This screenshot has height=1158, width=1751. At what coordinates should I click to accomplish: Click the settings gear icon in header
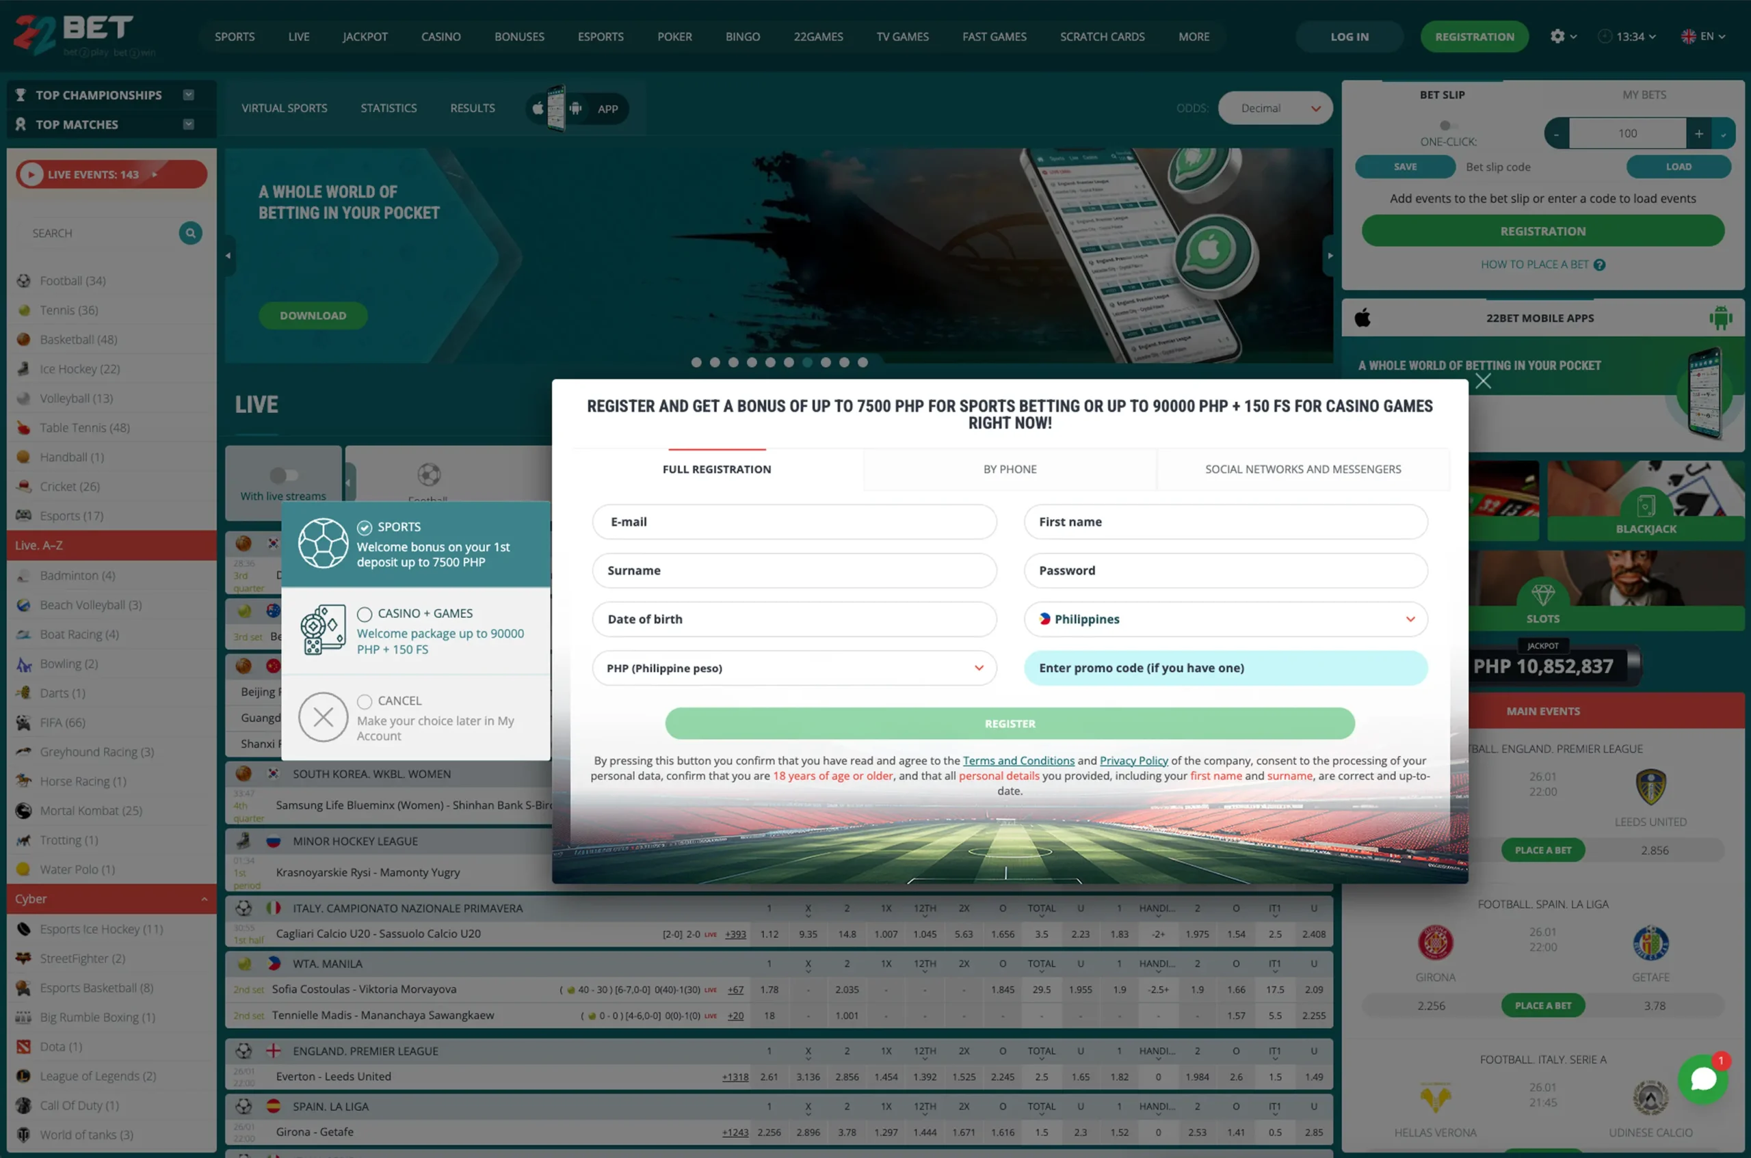(1557, 36)
